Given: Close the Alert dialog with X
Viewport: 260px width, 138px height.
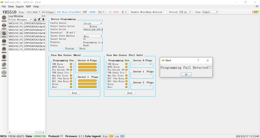Looking at the screenshot, I should click(x=208, y=61).
